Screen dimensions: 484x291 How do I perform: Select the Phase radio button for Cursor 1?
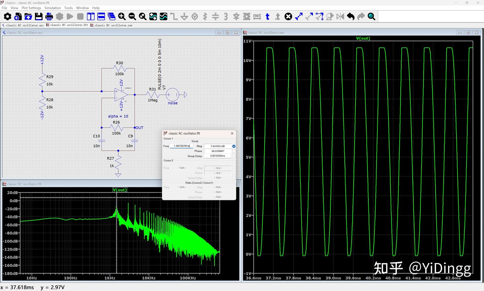click(x=234, y=151)
